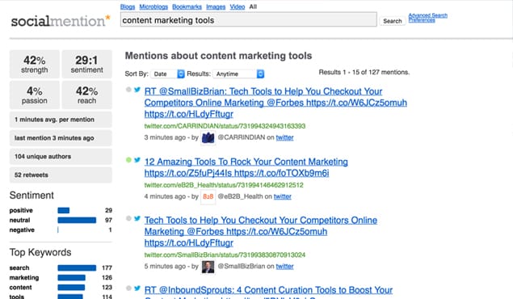Click Twitter bird icon beside InboundSprouts retweet
The image size is (513, 299).
pyautogui.click(x=137, y=288)
